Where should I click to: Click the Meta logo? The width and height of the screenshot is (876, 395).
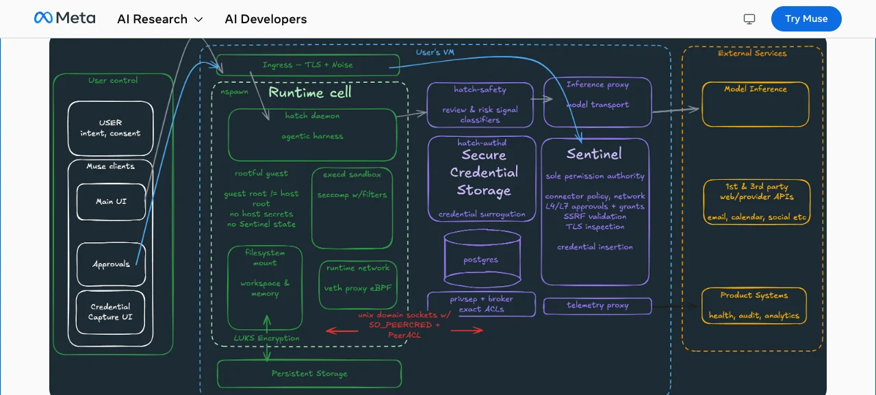64,18
